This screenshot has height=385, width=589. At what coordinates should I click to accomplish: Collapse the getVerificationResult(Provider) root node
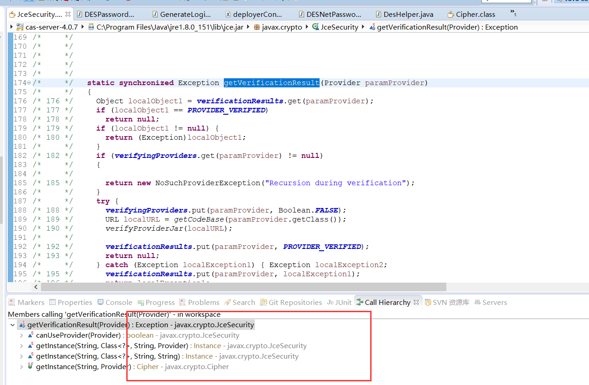coord(12,324)
